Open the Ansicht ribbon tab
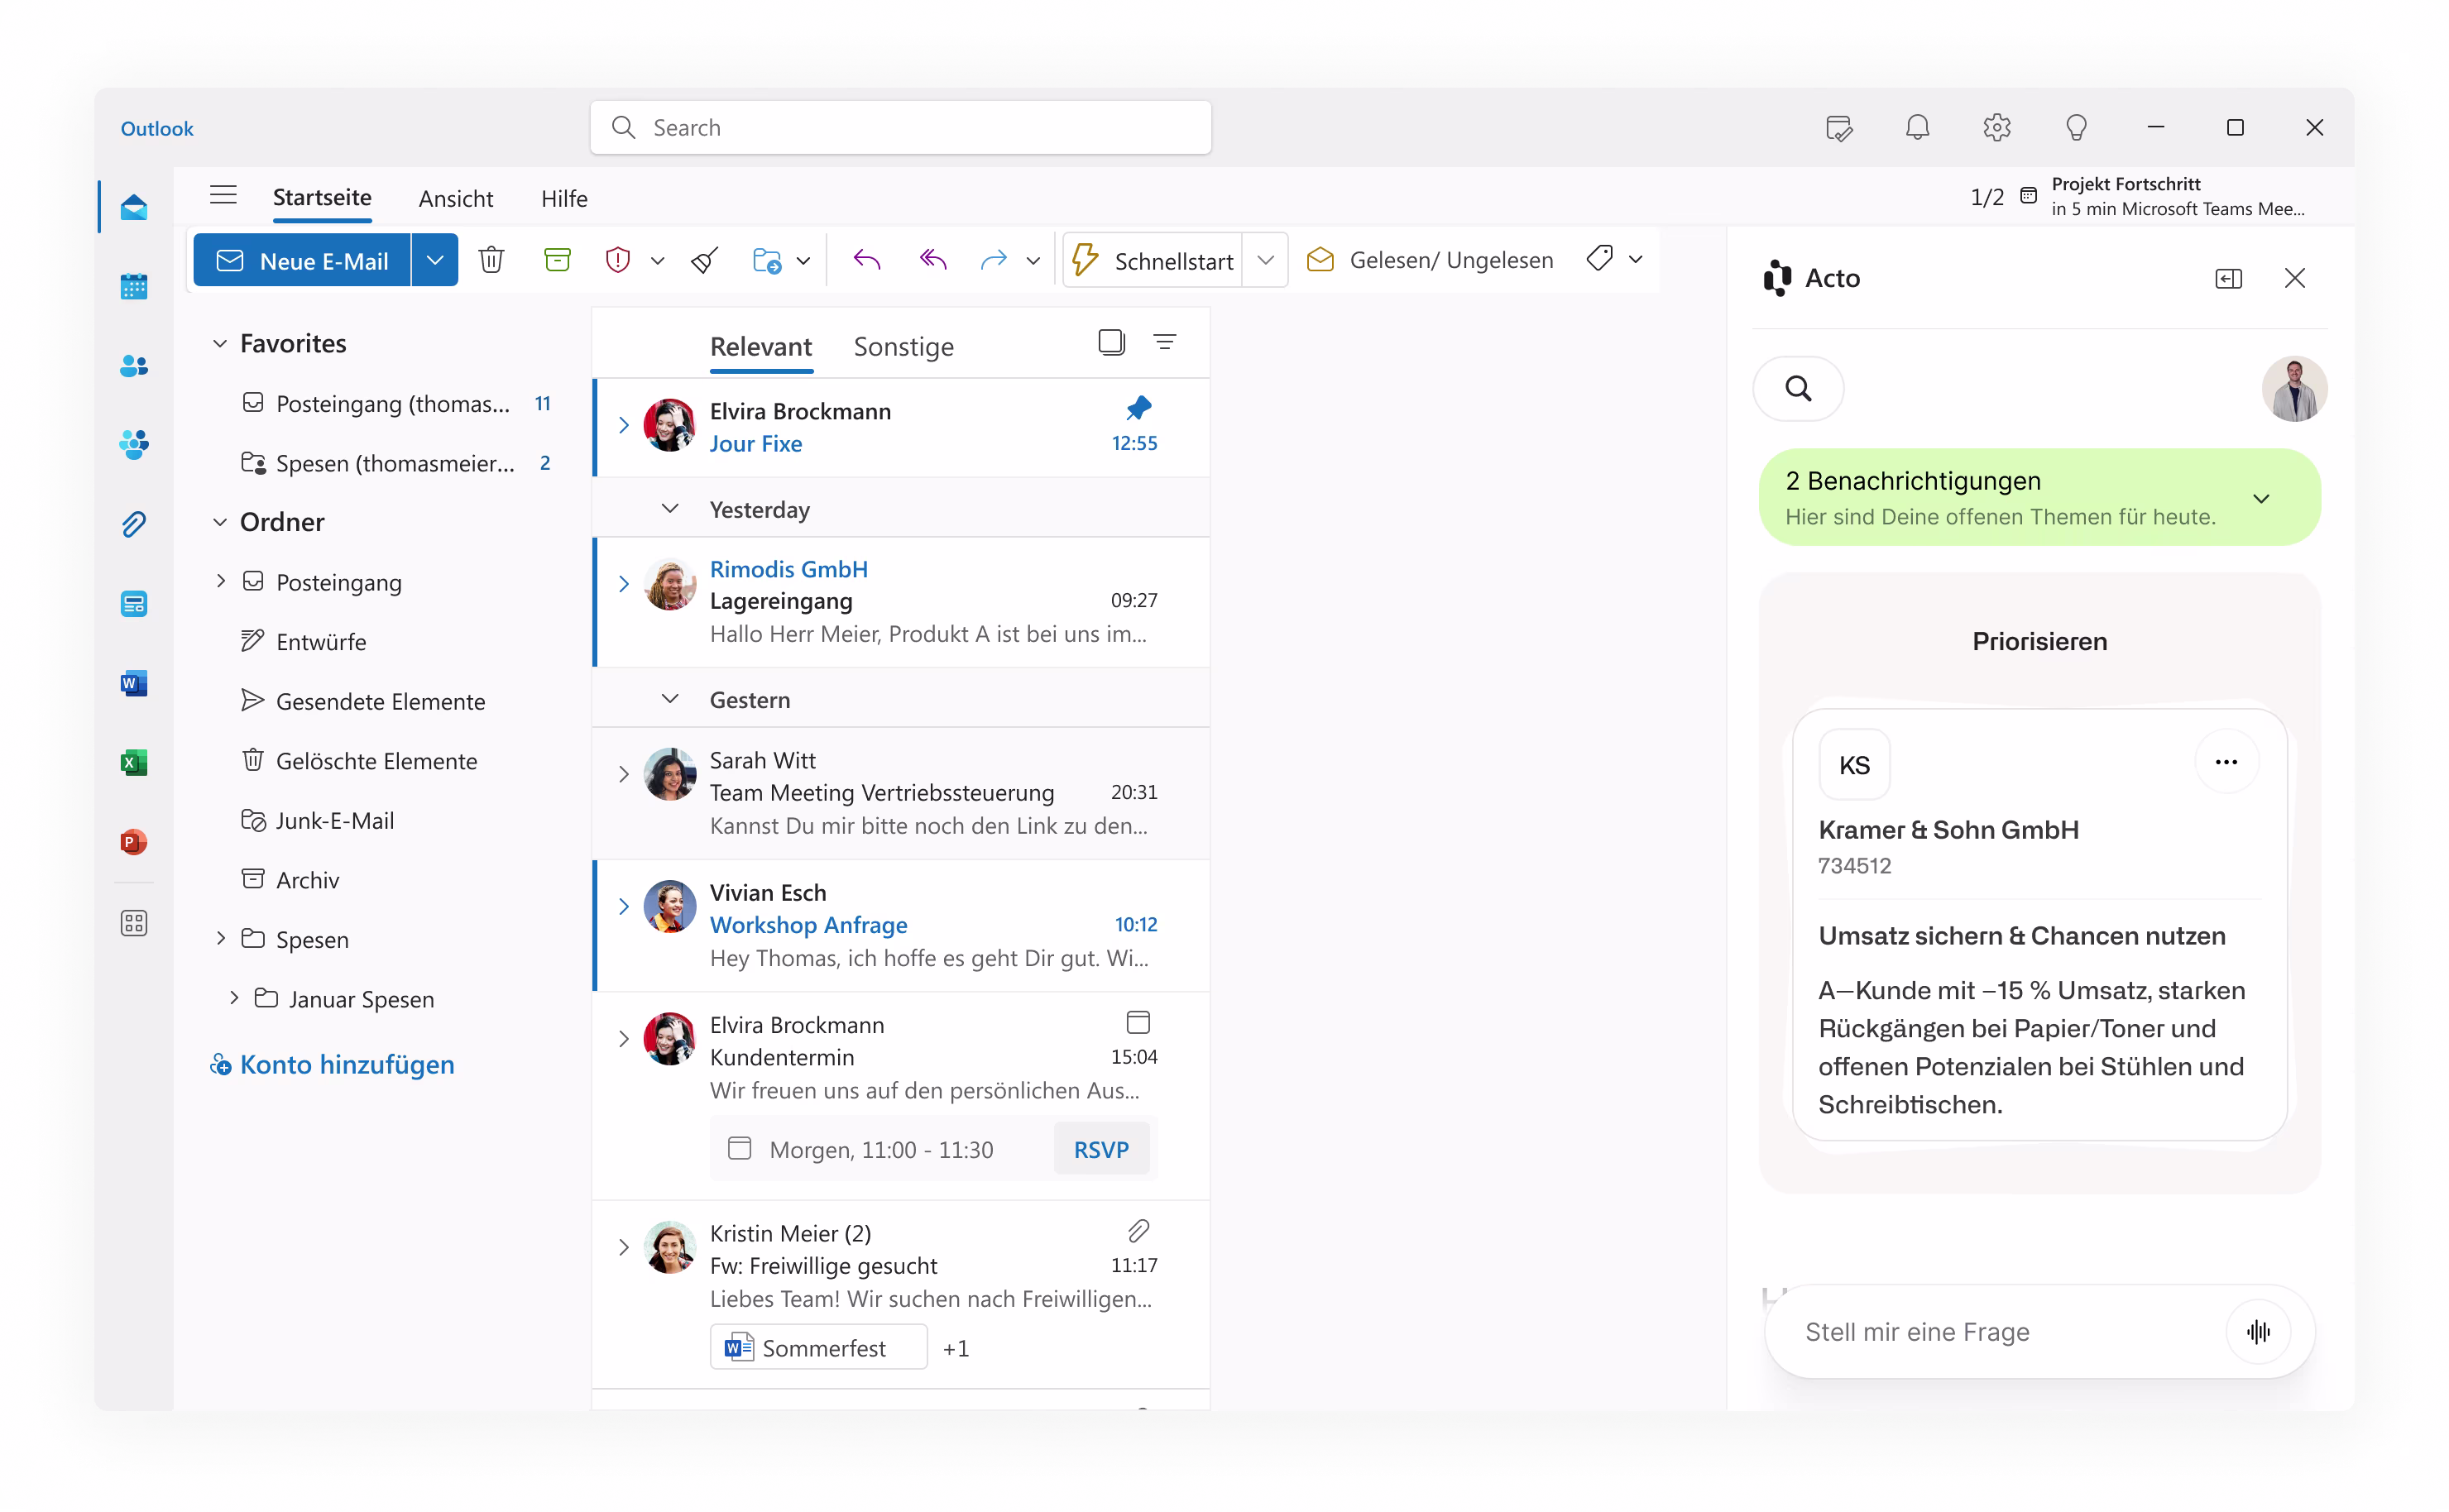The height and width of the screenshot is (1512, 2449). coord(455,198)
